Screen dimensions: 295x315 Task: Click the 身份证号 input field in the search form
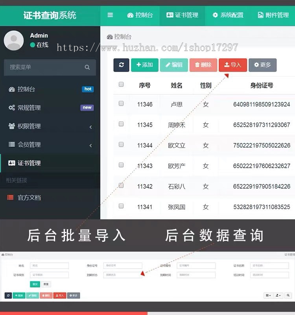pyautogui.click(x=123, y=265)
